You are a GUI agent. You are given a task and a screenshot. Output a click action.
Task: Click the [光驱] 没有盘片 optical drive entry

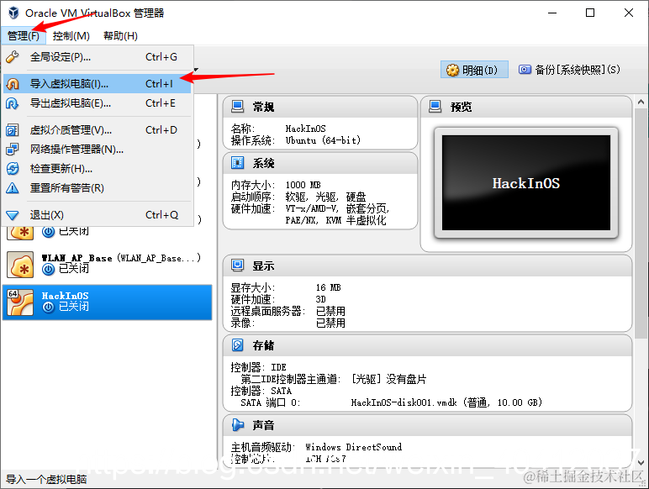pos(388,380)
